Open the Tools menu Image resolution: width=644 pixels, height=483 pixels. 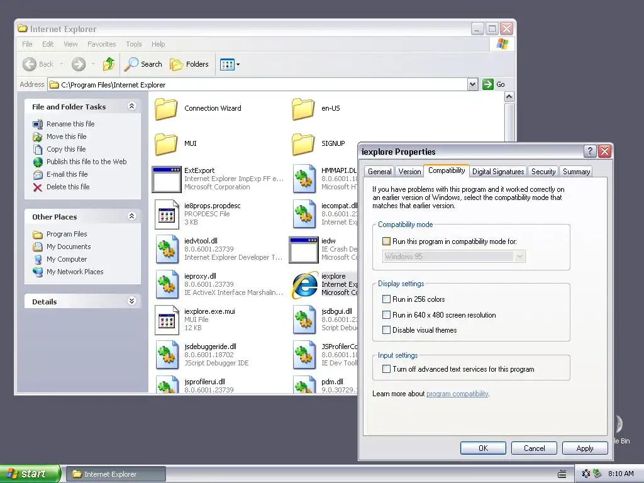133,44
